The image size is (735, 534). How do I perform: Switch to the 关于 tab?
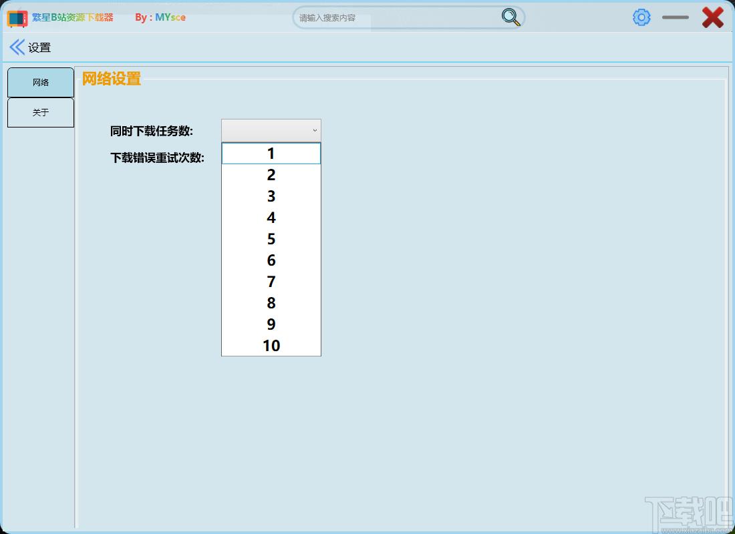click(41, 112)
